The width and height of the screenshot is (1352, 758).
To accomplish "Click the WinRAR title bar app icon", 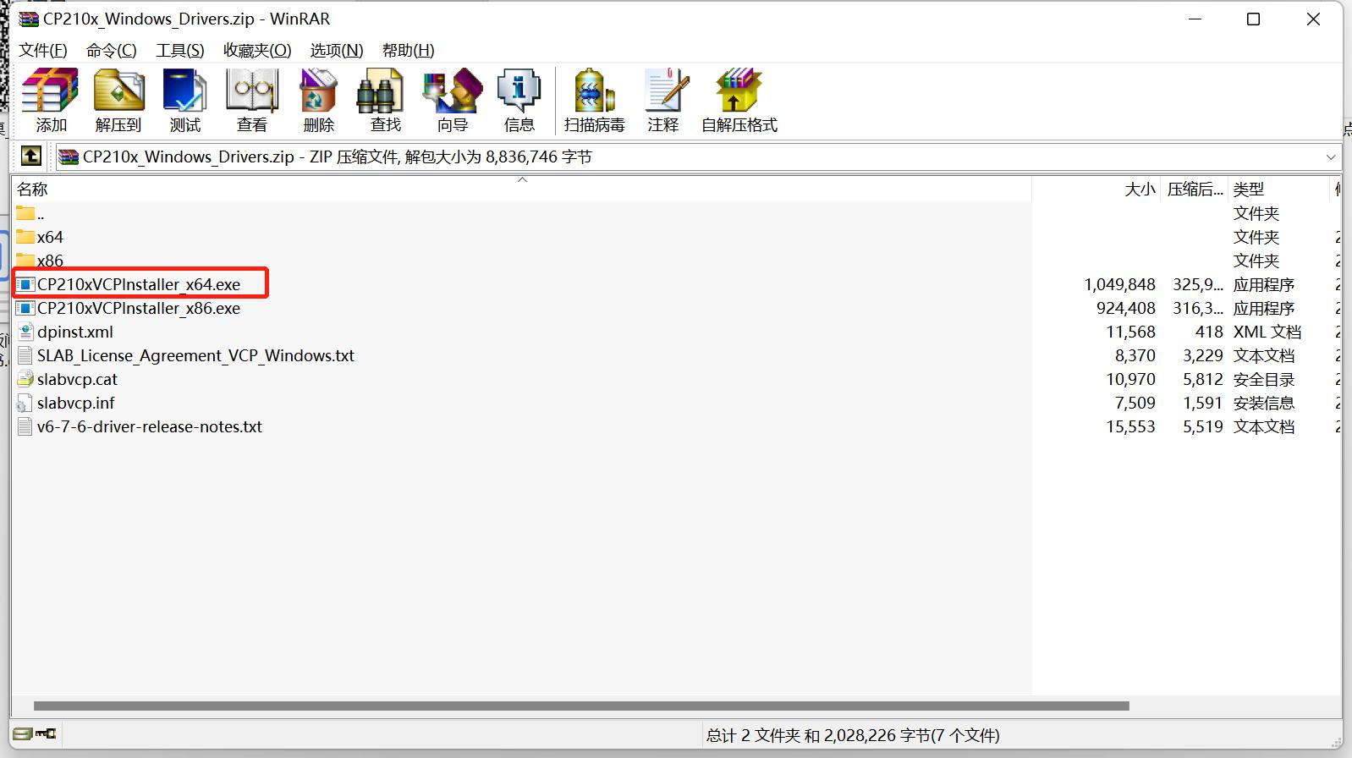I will pos(29,19).
